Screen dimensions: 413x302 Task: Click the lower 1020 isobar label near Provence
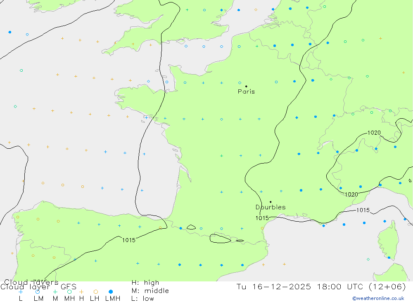[x=351, y=194]
